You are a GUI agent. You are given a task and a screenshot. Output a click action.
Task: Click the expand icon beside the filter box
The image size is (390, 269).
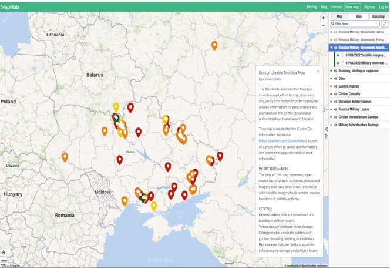pos(384,23)
